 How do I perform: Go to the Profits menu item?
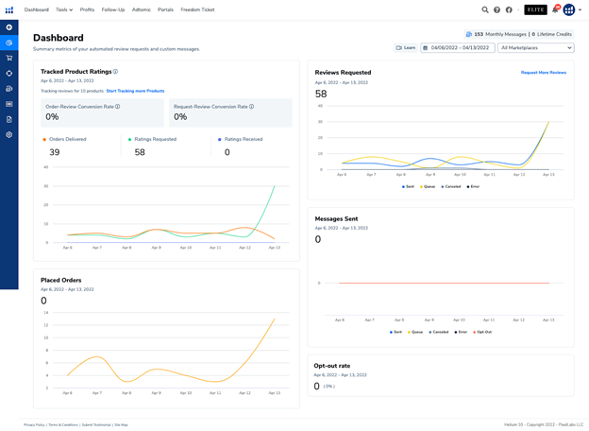87,9
